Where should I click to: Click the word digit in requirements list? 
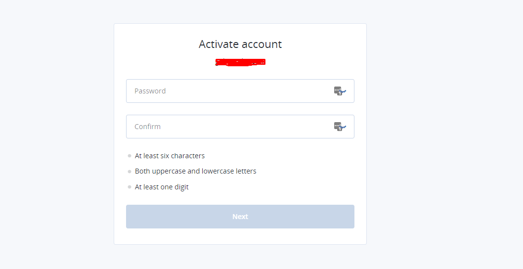pyautogui.click(x=181, y=187)
